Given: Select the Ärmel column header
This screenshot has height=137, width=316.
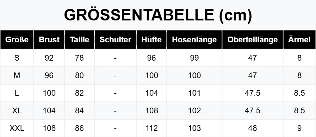Looking at the screenshot, I should (x=299, y=40).
